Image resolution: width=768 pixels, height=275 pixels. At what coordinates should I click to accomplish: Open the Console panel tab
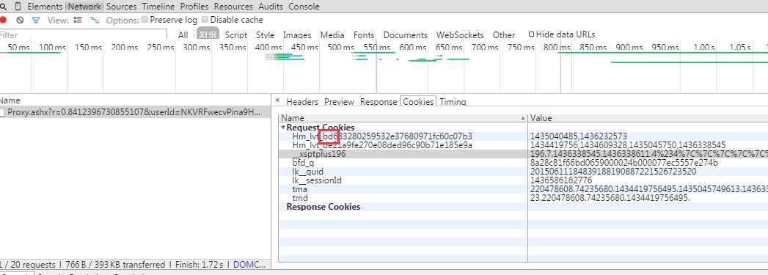(304, 7)
